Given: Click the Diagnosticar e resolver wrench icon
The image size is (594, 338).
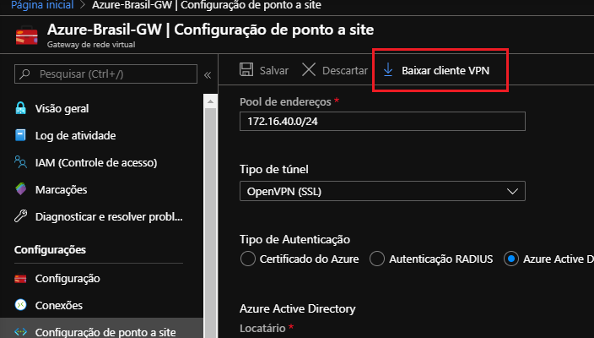Looking at the screenshot, I should [x=21, y=216].
